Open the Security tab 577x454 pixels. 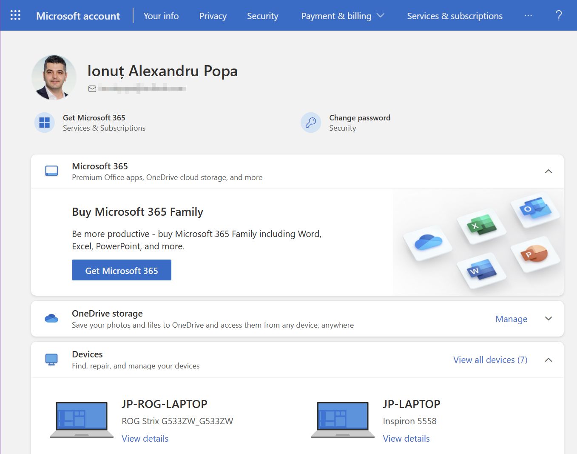click(263, 16)
